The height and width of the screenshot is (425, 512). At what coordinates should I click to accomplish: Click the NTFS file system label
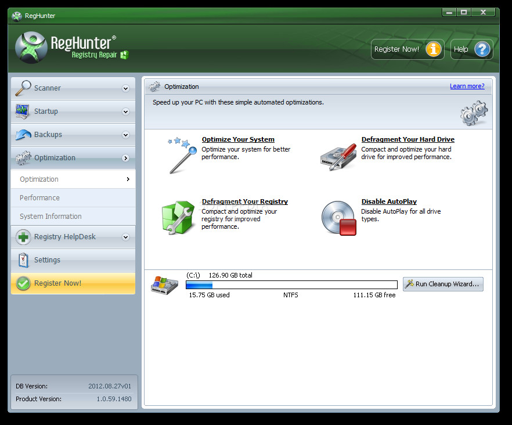pos(291,295)
